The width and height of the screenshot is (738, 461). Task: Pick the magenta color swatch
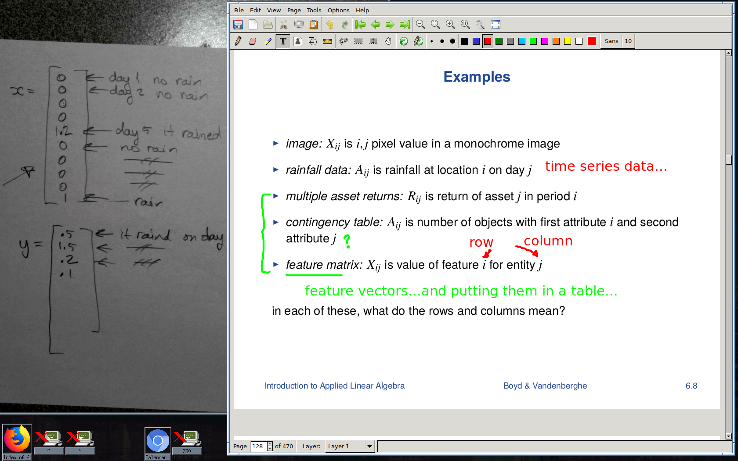(x=545, y=41)
